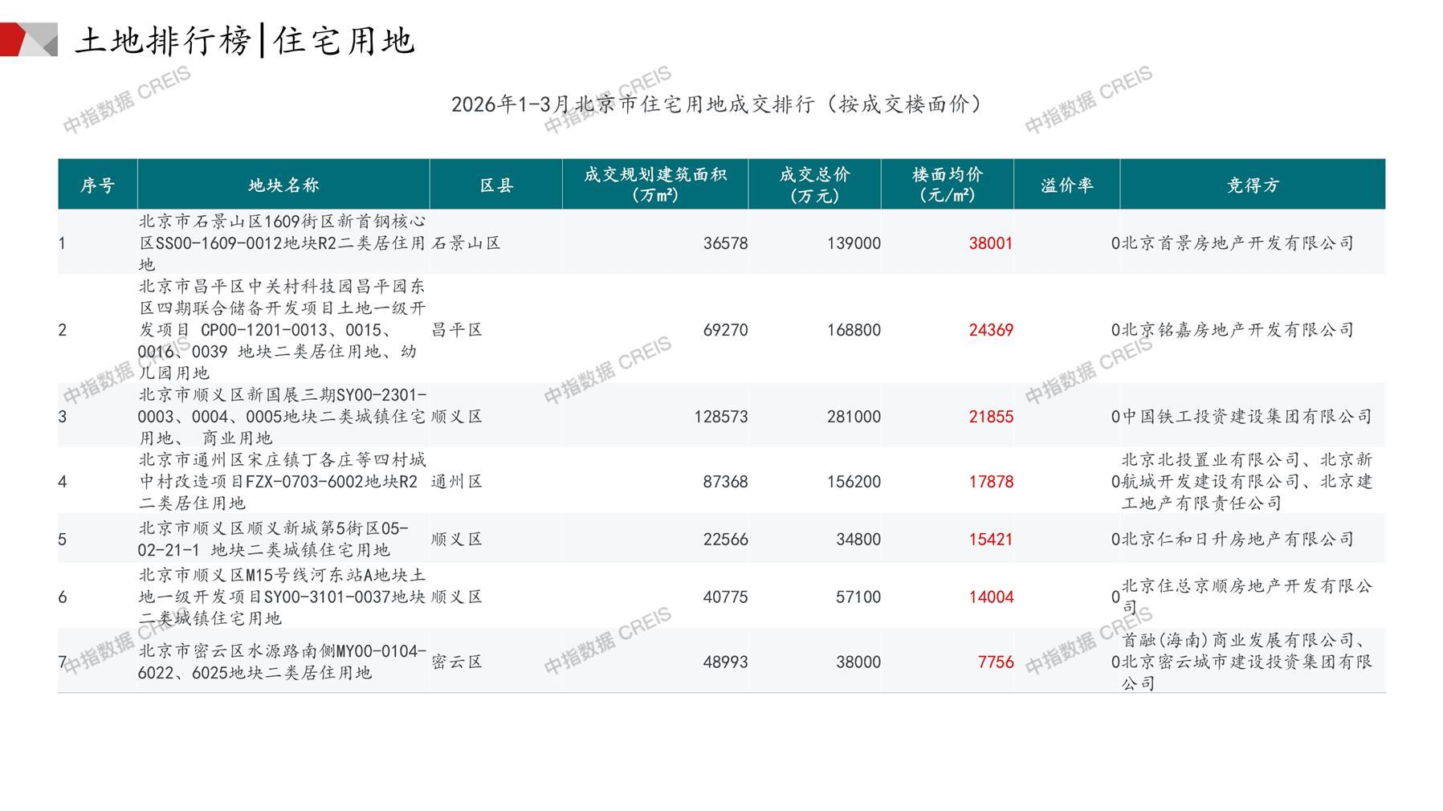The width and height of the screenshot is (1443, 811).
Task: Select the chart heading 2026年1-3月北京市住宅用地成交排行
Action: click(x=716, y=104)
